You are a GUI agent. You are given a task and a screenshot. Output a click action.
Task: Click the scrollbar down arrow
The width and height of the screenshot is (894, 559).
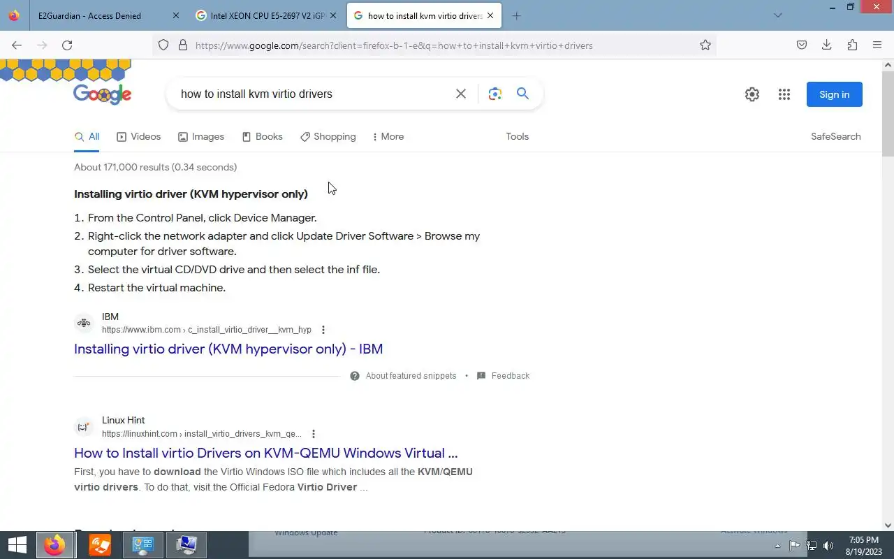888,525
